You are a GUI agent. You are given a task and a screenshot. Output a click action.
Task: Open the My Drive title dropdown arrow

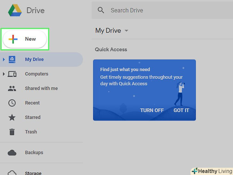[126, 31]
